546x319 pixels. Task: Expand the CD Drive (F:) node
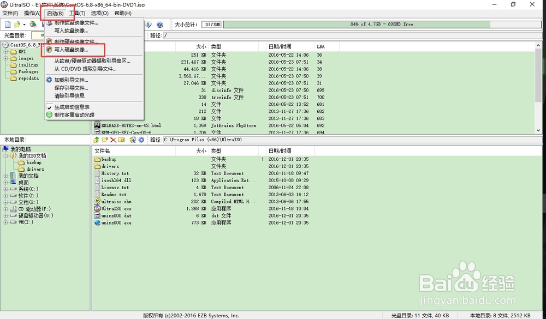5,209
